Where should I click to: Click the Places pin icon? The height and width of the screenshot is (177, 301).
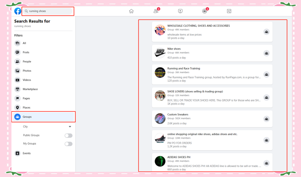pyautogui.click(x=17, y=107)
